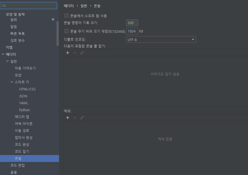Toggle 콘솔 주기 버퍼 크기 재정의 checkbox
The height and width of the screenshot is (175, 248).
[x=67, y=31]
